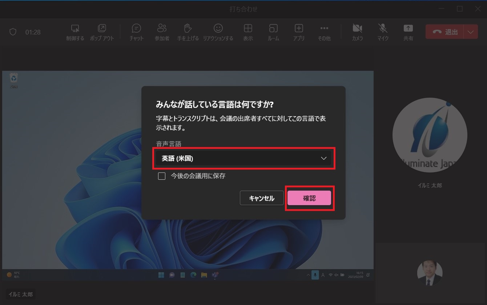
Task: Click the キャンセル button
Action: [262, 198]
